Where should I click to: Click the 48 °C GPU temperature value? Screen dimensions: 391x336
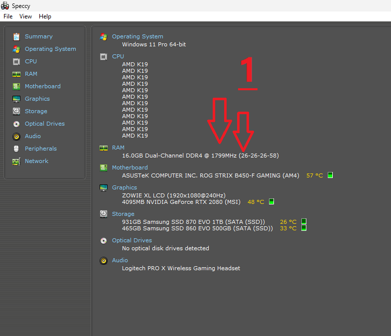[256, 202]
